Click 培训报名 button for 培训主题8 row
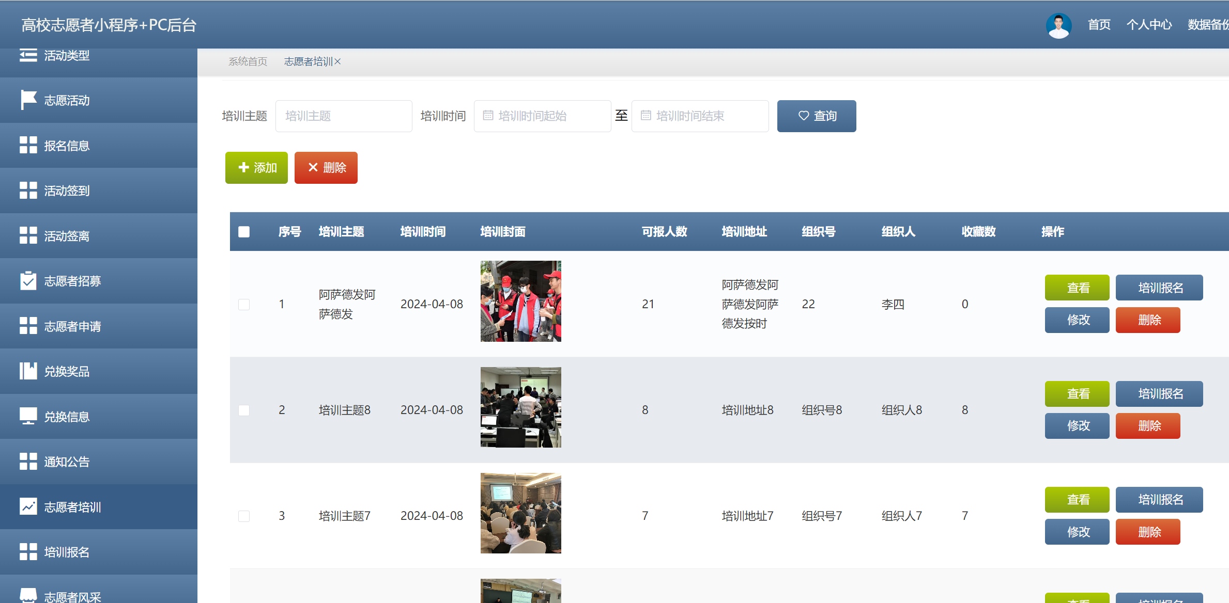Image resolution: width=1229 pixels, height=603 pixels. tap(1159, 394)
